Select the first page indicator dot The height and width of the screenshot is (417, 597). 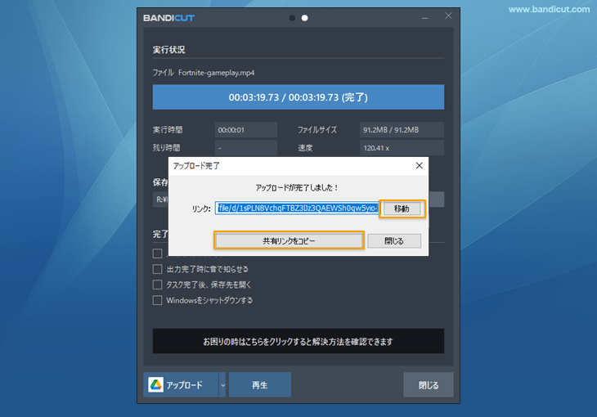(x=292, y=18)
